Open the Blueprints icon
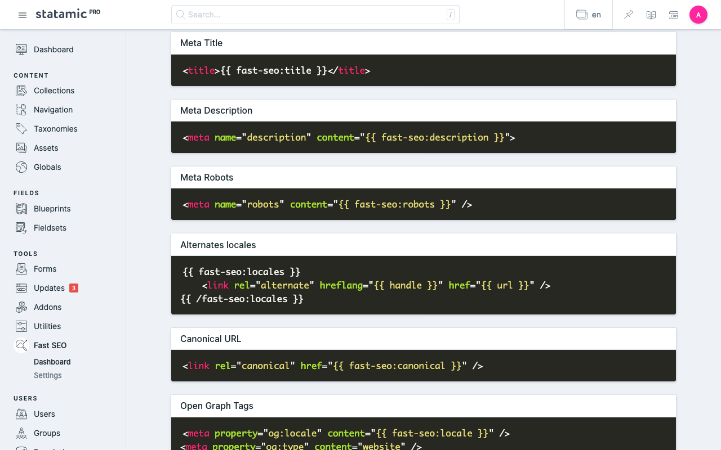Screen dimensions: 721x450 (x=21, y=209)
